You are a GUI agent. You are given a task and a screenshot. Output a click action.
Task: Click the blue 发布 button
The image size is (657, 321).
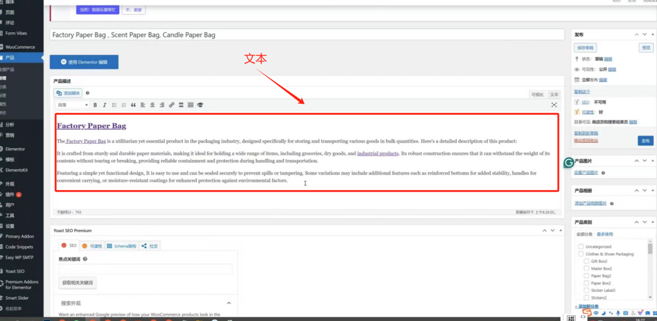(x=646, y=141)
